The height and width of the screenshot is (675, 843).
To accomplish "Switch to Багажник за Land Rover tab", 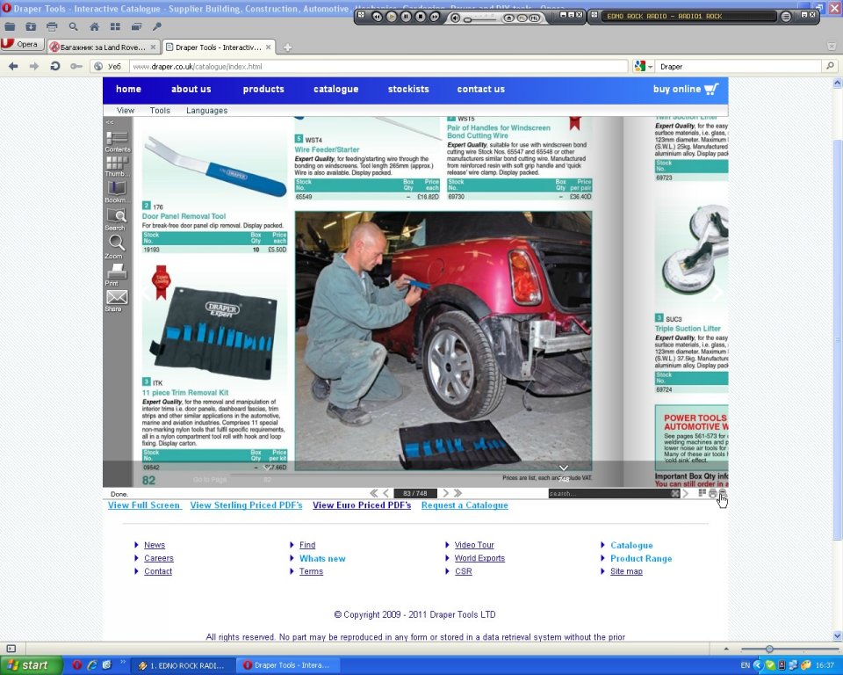I will [103, 47].
